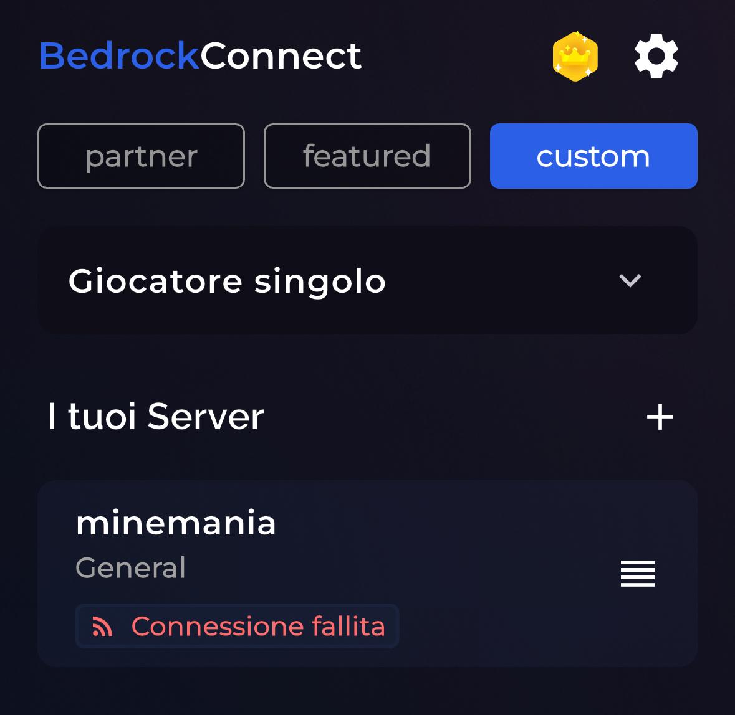Image resolution: width=735 pixels, height=715 pixels.
Task: Select the BedrockConnect logo
Action: [x=200, y=56]
